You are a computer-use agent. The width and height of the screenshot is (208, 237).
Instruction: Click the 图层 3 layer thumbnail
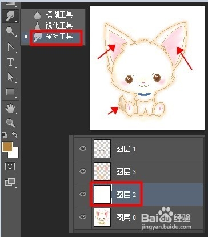(x=102, y=171)
